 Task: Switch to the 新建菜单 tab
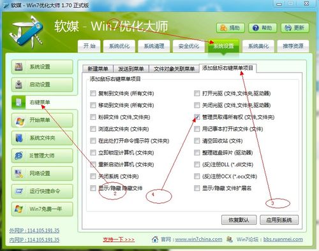[x=98, y=69]
